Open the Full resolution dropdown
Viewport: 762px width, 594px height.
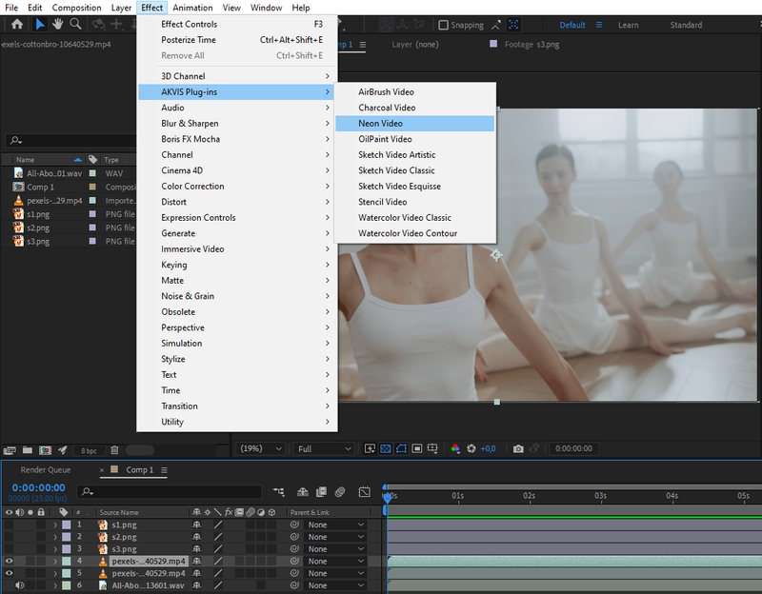pyautogui.click(x=324, y=448)
